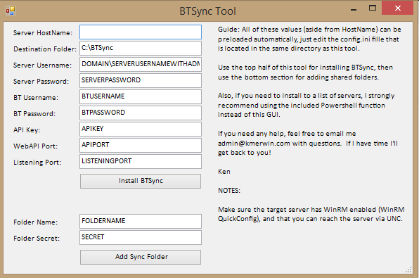Select the Server Username text box
Image resolution: width=419 pixels, height=278 pixels.
141,64
